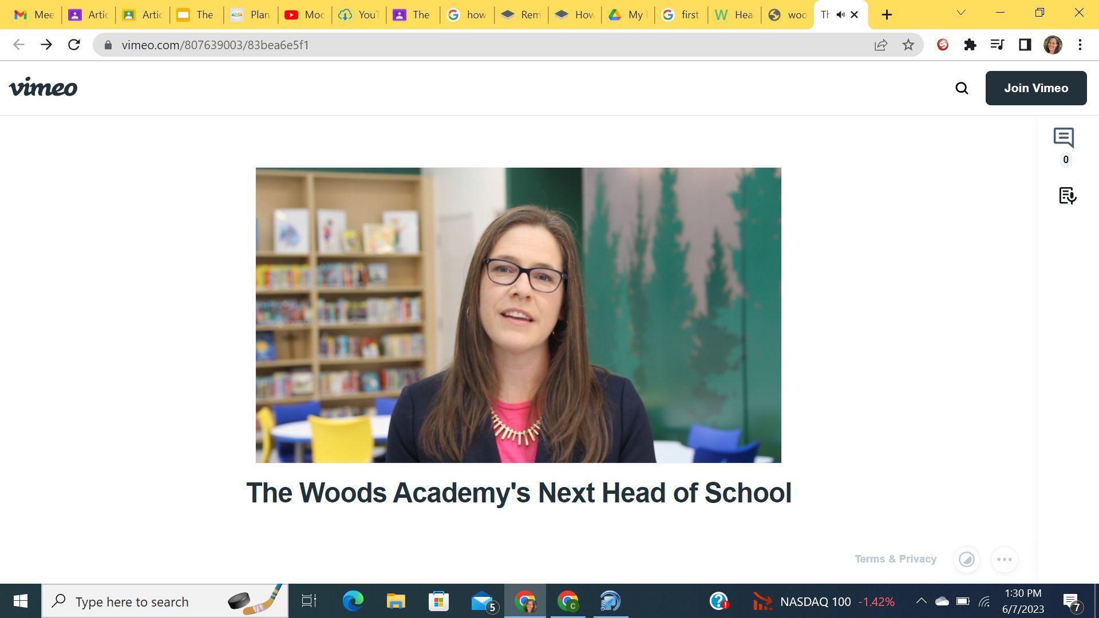Click the video player to play/pause
The height and width of the screenshot is (618, 1099).
518,315
